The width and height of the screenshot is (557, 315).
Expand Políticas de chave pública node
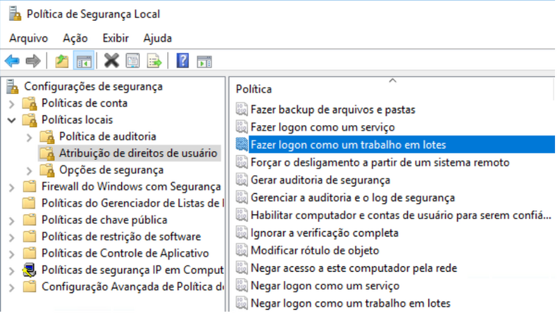12,220
